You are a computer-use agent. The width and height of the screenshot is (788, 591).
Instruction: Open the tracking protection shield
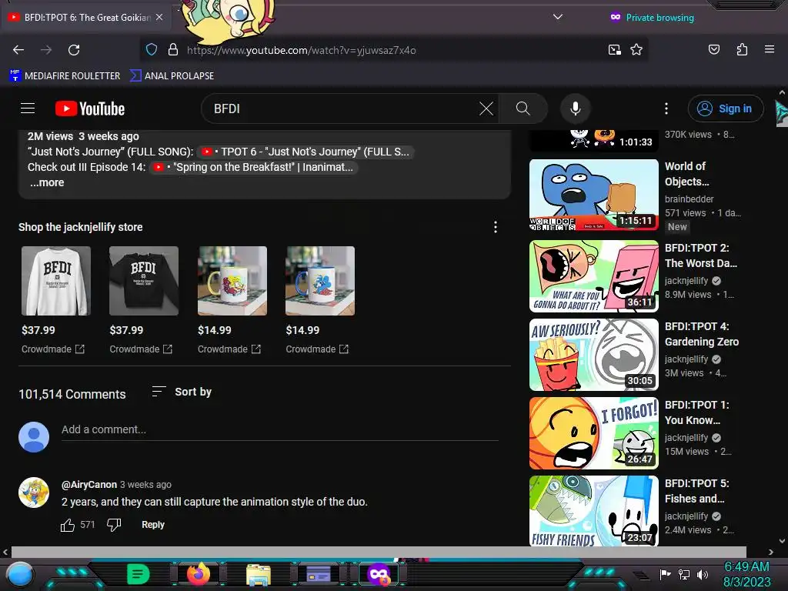tap(152, 50)
